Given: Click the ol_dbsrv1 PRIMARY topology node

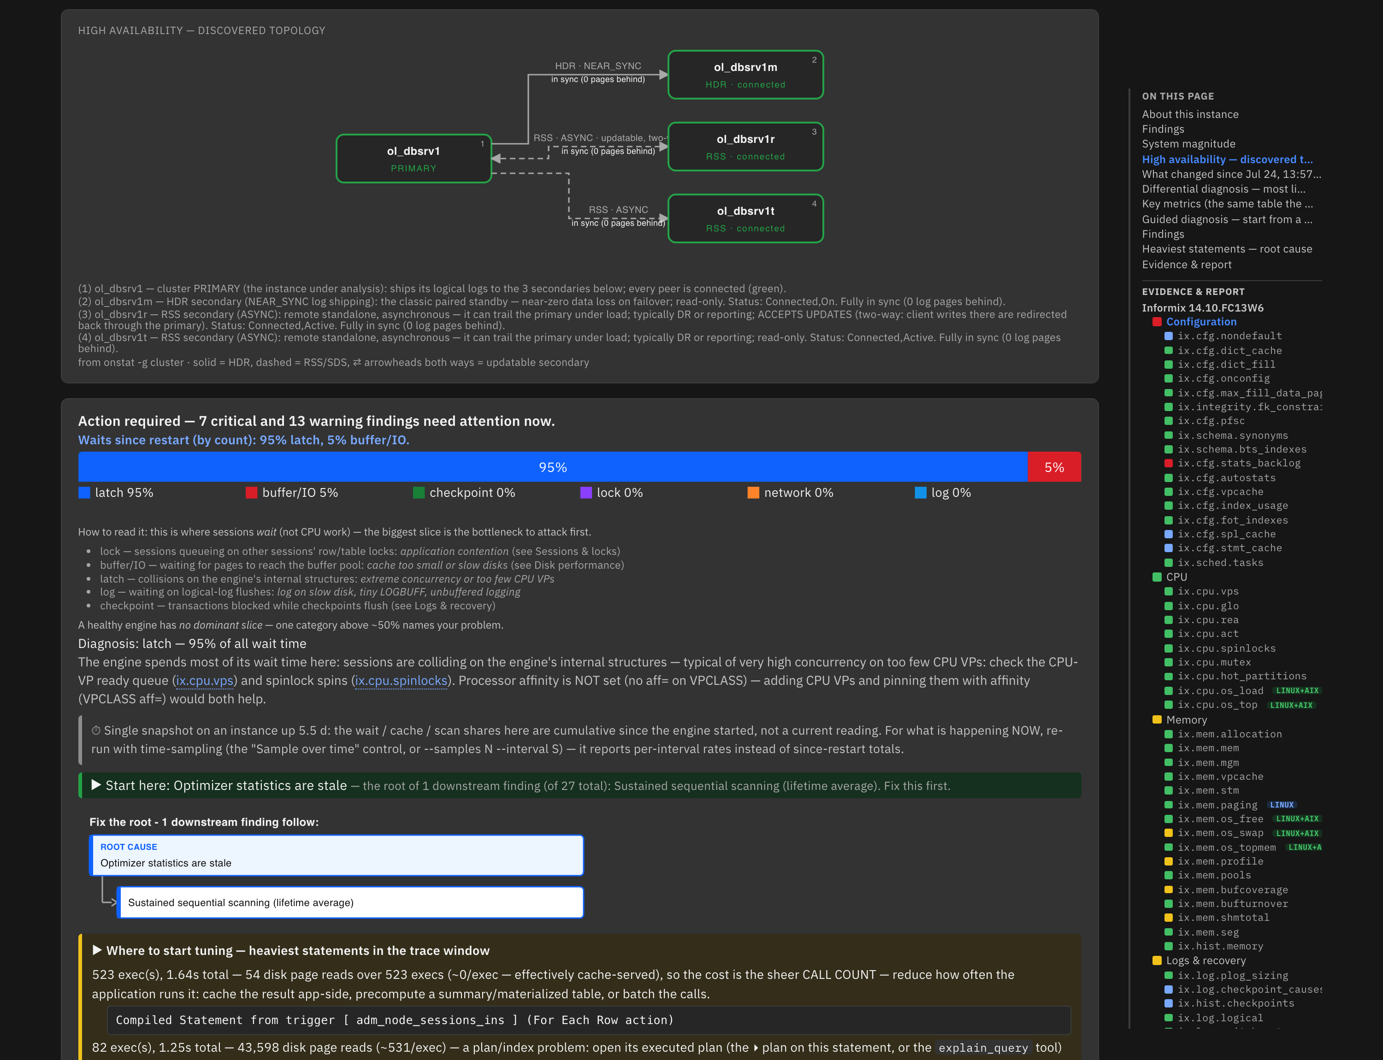Looking at the screenshot, I should (x=414, y=159).
